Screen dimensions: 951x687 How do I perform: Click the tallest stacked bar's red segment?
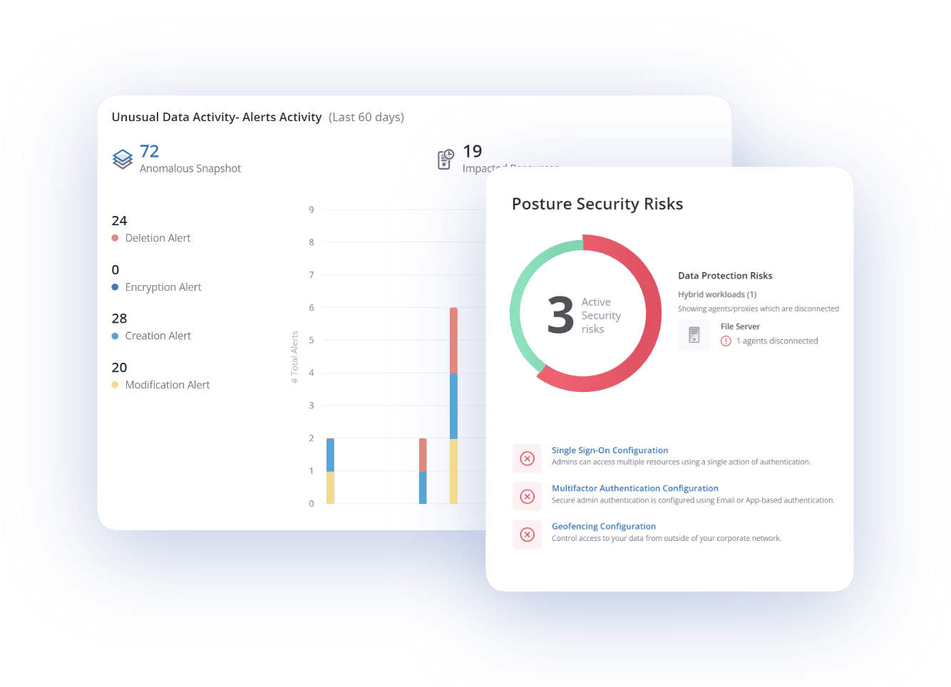click(x=453, y=341)
